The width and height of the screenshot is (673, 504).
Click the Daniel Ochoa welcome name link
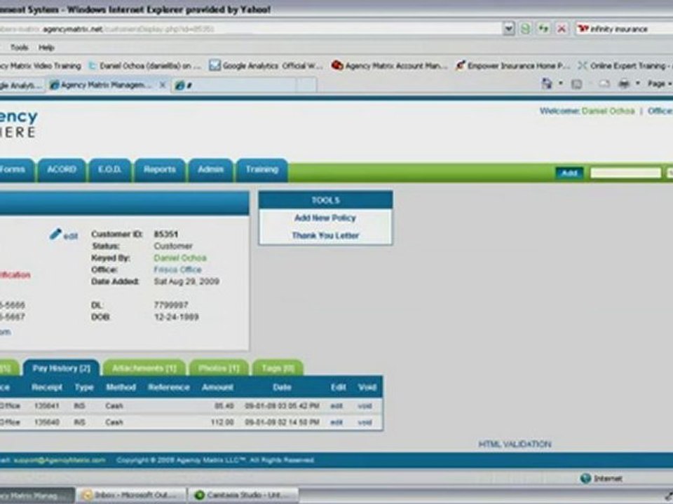coord(609,111)
